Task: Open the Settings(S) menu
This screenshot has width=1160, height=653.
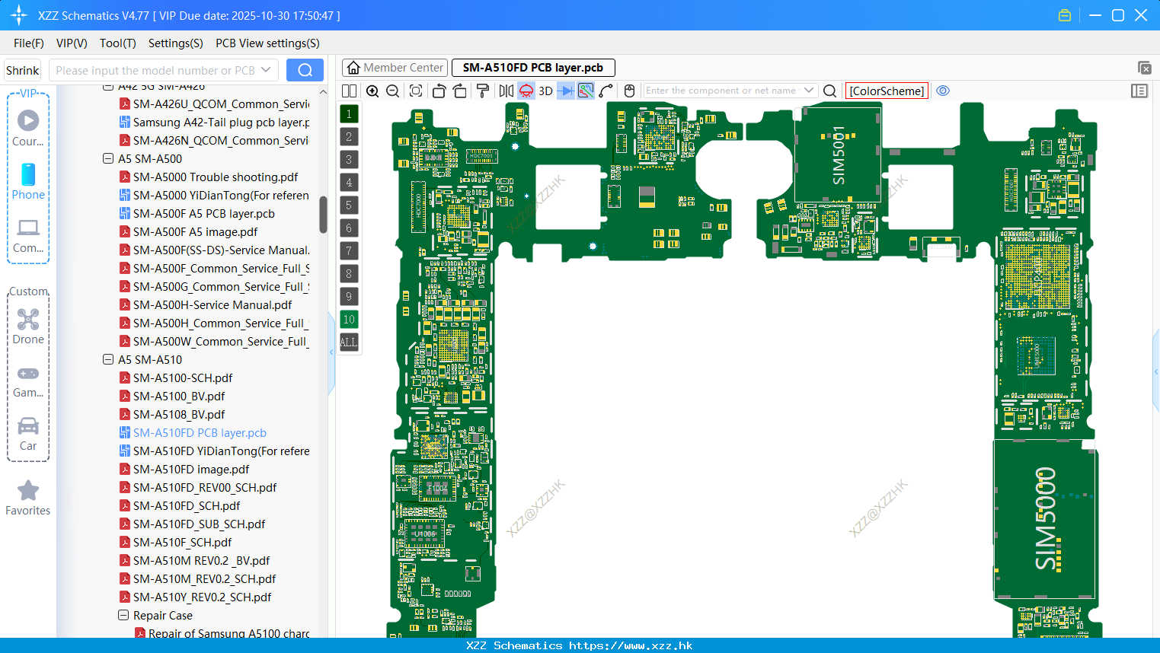Action: 175,43
